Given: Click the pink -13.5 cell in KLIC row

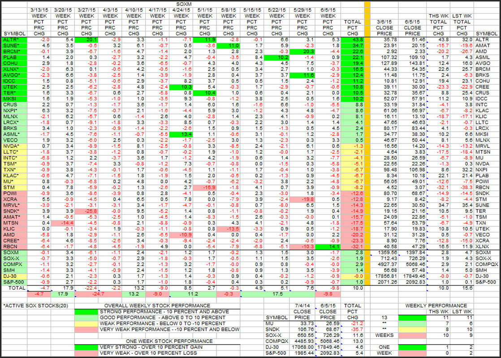Looking at the screenshot, I should (228, 229).
